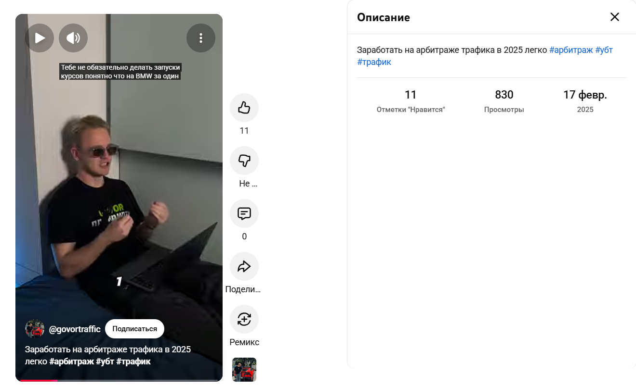This screenshot has height=386, width=636.
Task: Open #трафик hashtag in description panel
Action: coord(374,62)
